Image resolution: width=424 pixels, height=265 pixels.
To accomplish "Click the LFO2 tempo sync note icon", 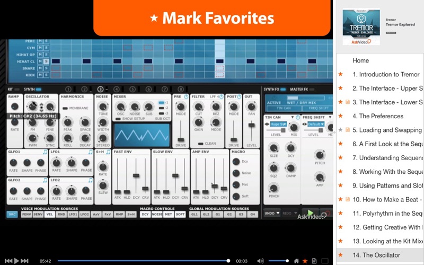I will tap(90, 180).
